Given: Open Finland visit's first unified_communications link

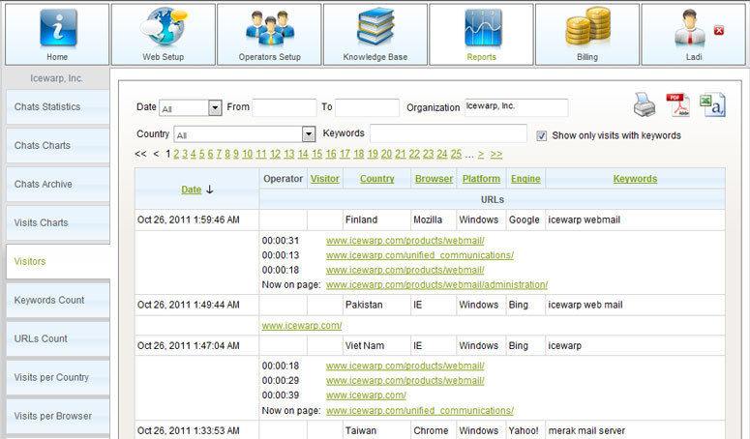Looking at the screenshot, I should point(420,255).
